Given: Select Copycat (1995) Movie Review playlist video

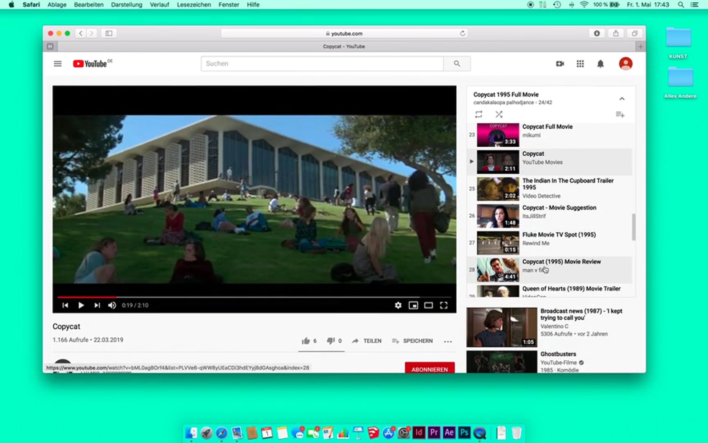Looking at the screenshot, I should click(561, 262).
